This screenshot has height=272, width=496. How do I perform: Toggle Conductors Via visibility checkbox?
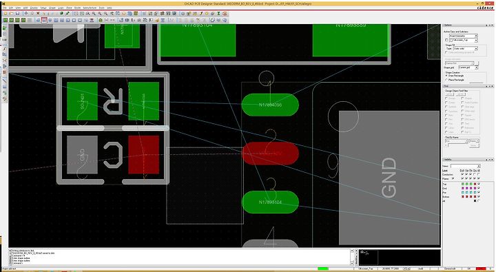click(466, 174)
